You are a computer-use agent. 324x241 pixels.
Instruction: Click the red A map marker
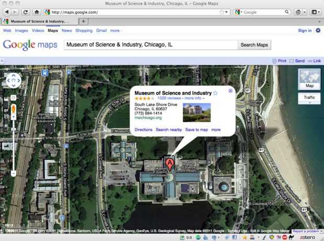(170, 164)
